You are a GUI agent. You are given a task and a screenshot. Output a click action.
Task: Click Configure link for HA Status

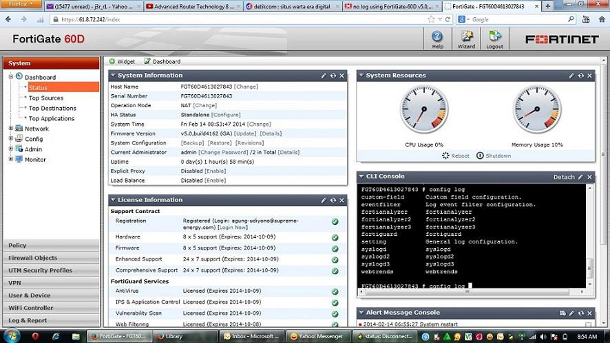click(x=226, y=115)
